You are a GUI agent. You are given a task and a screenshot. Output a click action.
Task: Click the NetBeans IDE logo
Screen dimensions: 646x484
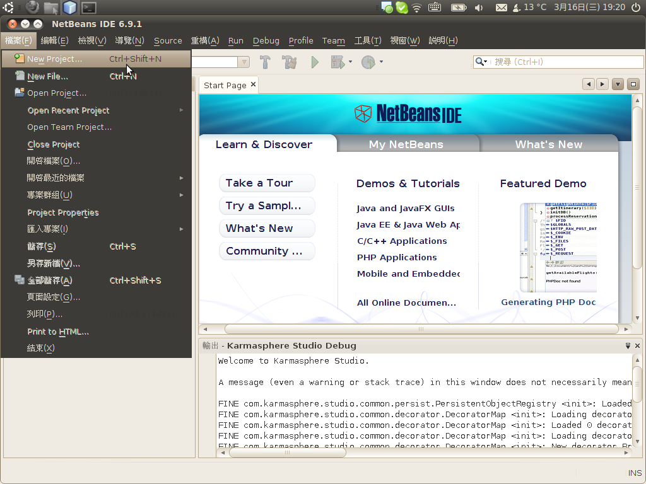(x=408, y=113)
